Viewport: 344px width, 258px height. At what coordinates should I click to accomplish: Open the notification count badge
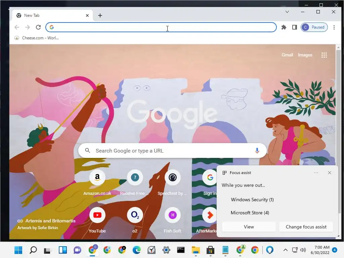335,250
